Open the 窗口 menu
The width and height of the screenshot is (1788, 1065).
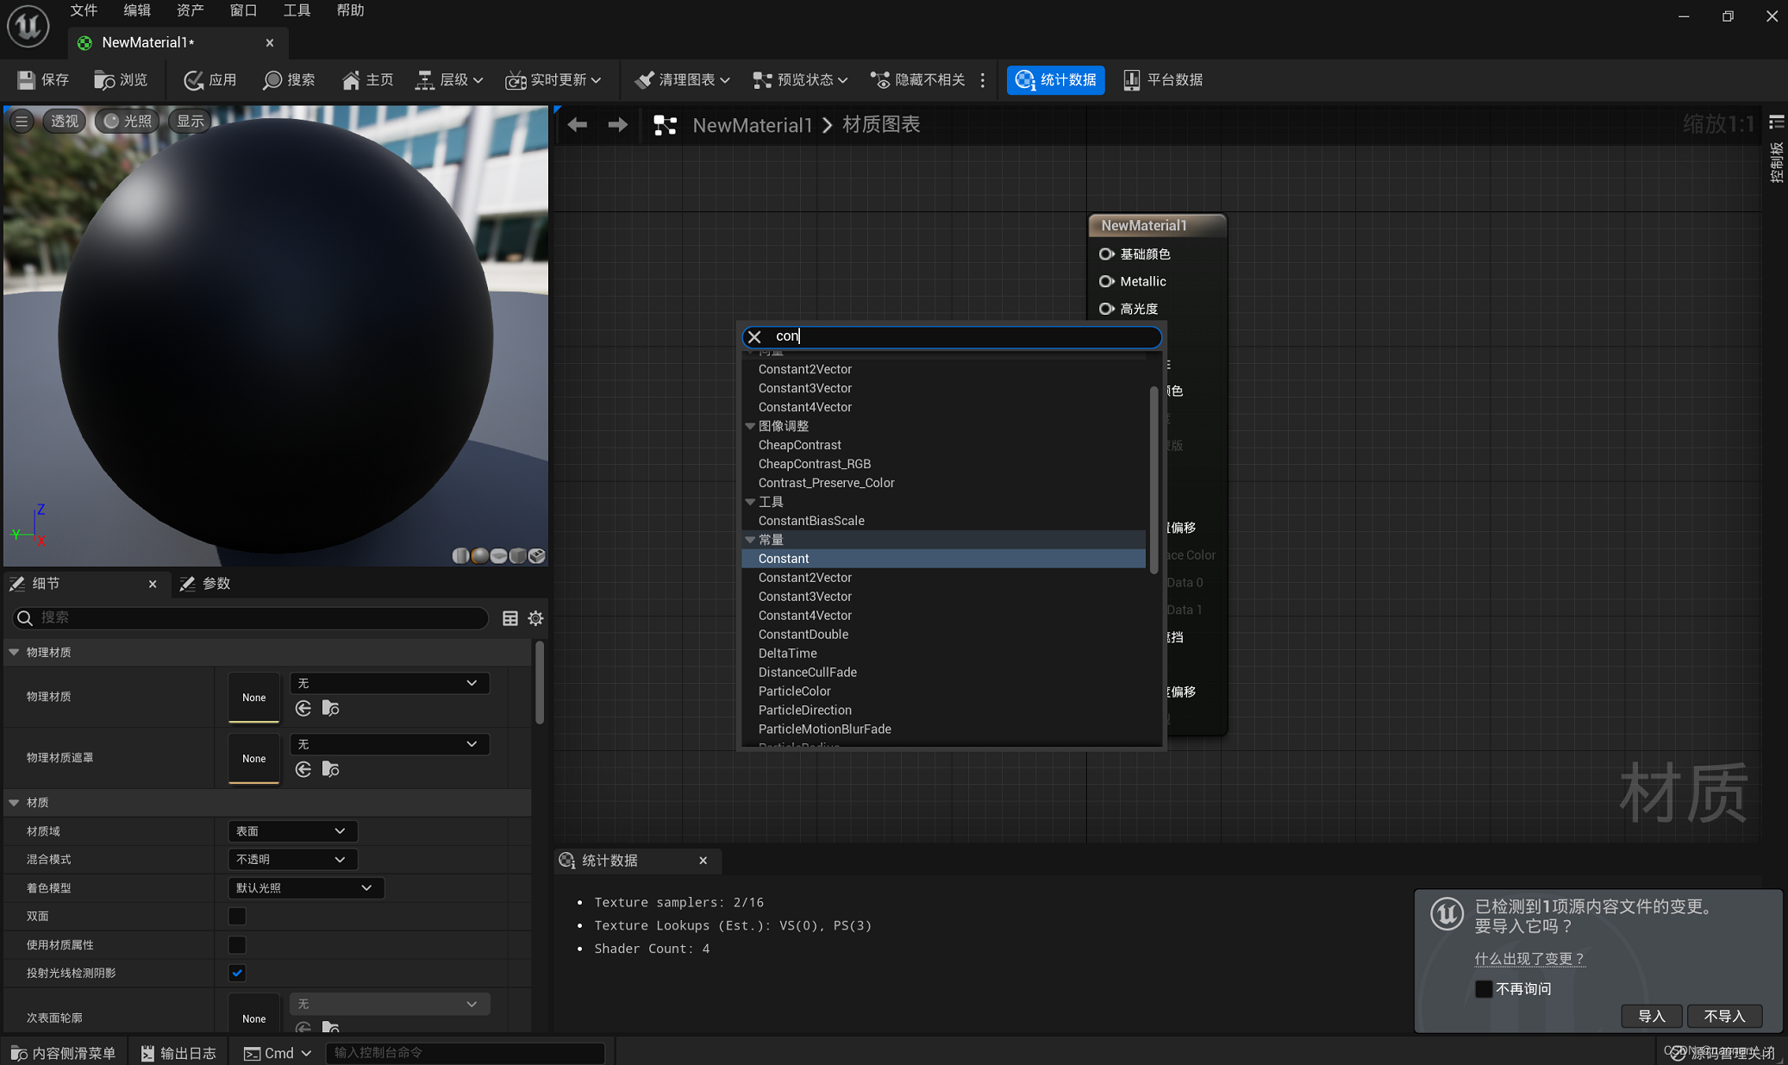point(243,10)
